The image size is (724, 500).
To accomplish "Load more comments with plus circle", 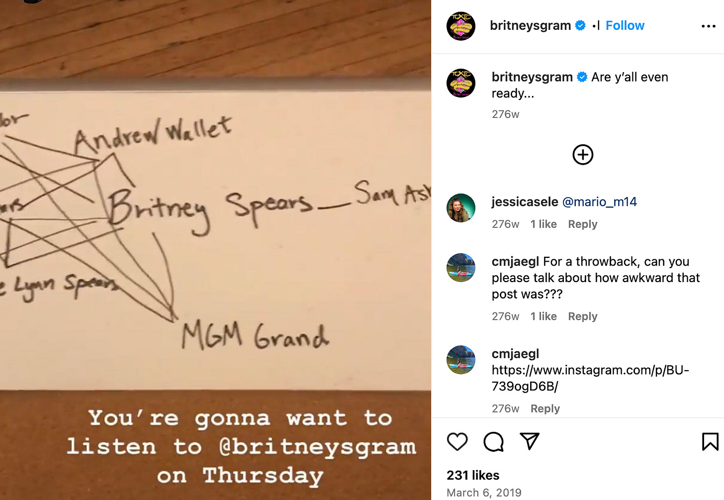I will point(583,155).
